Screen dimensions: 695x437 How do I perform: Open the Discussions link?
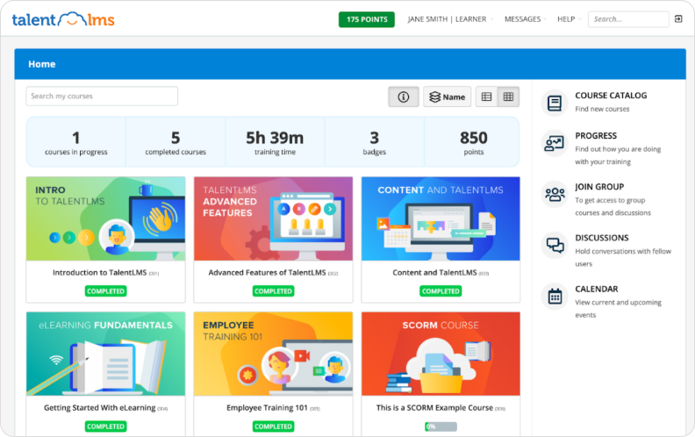point(601,238)
